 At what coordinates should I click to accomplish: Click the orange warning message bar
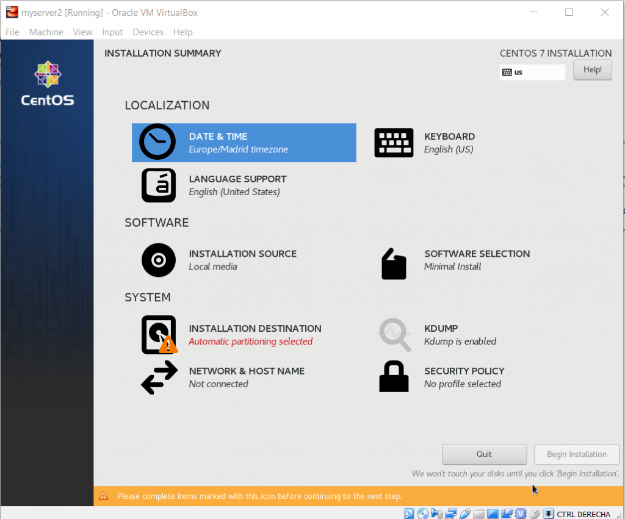click(359, 496)
